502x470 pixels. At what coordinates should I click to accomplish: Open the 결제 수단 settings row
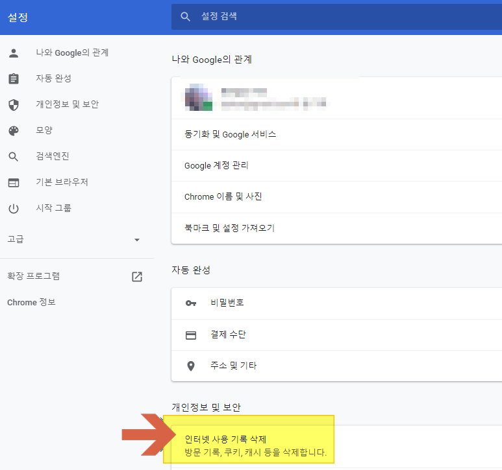coord(336,335)
